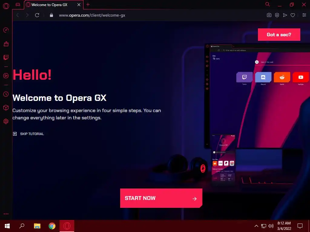The width and height of the screenshot is (310, 232).
Task: Open network status tray icon
Action: [264, 226]
